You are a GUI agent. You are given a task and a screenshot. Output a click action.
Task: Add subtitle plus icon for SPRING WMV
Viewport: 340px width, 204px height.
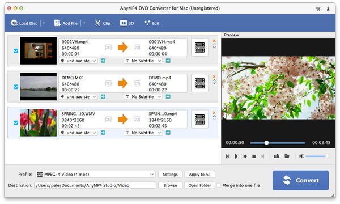click(168, 133)
